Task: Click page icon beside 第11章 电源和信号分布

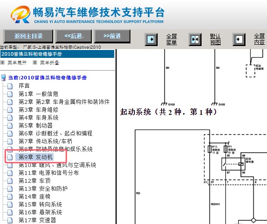Action: click(x=10, y=173)
